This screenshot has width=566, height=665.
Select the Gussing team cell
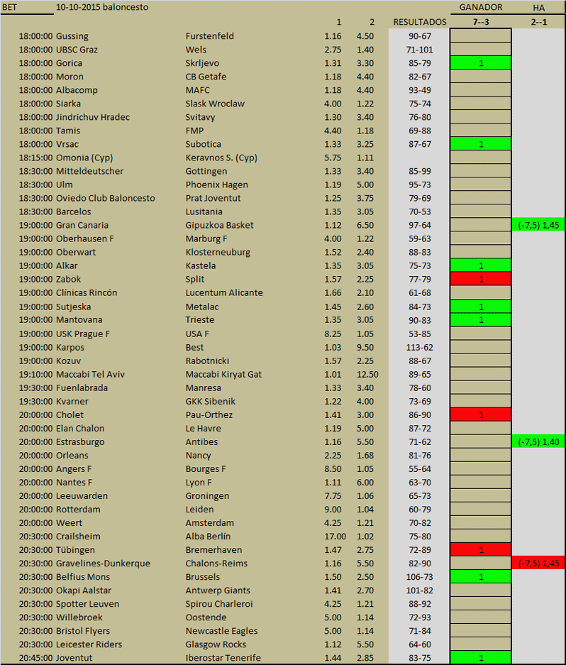(x=72, y=36)
